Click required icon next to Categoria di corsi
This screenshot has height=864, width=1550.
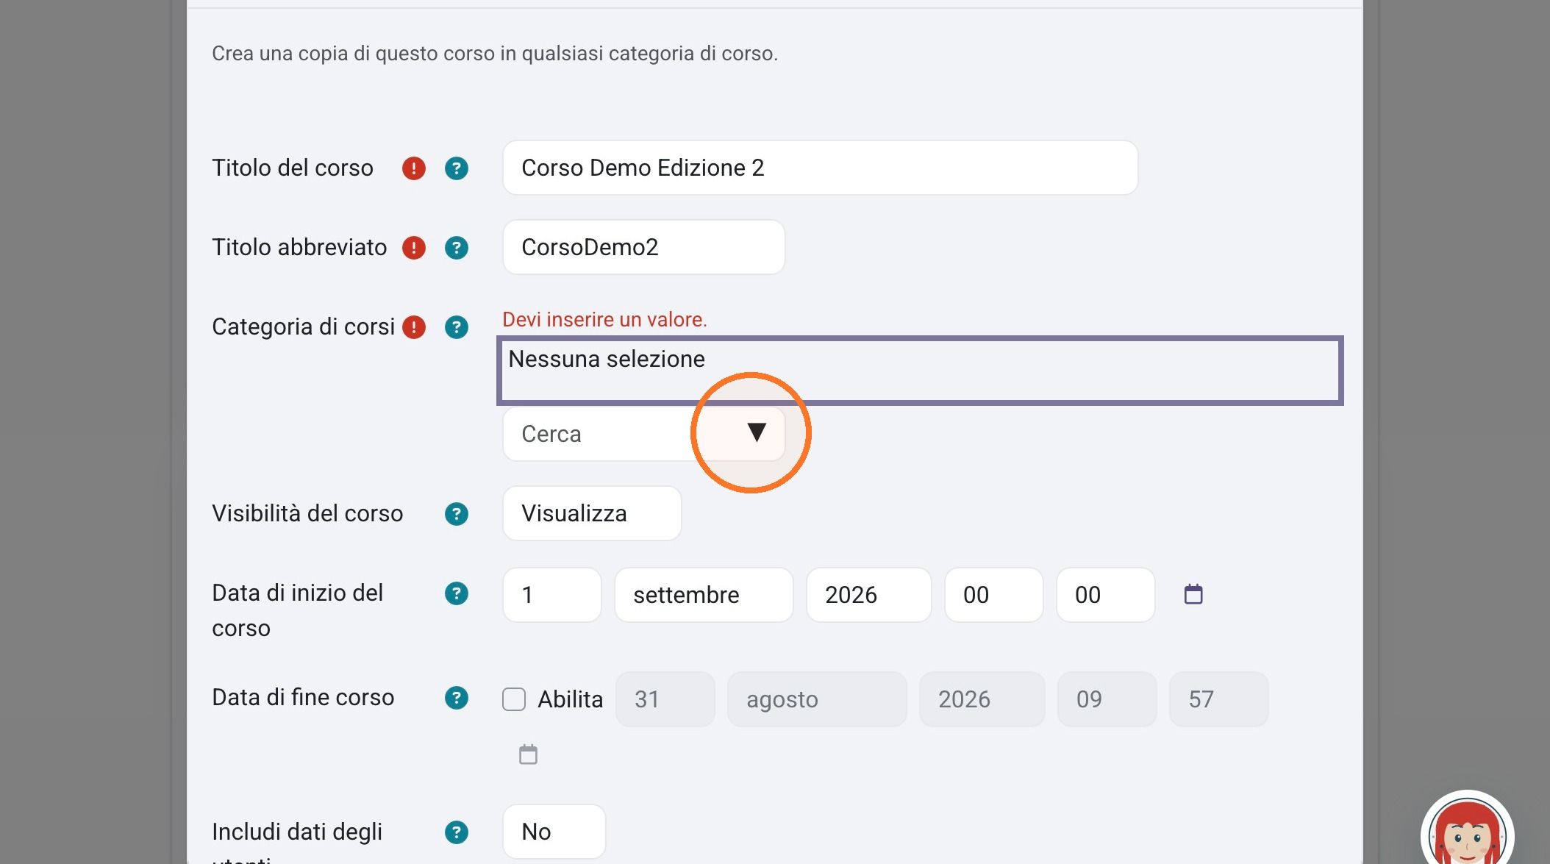point(414,327)
